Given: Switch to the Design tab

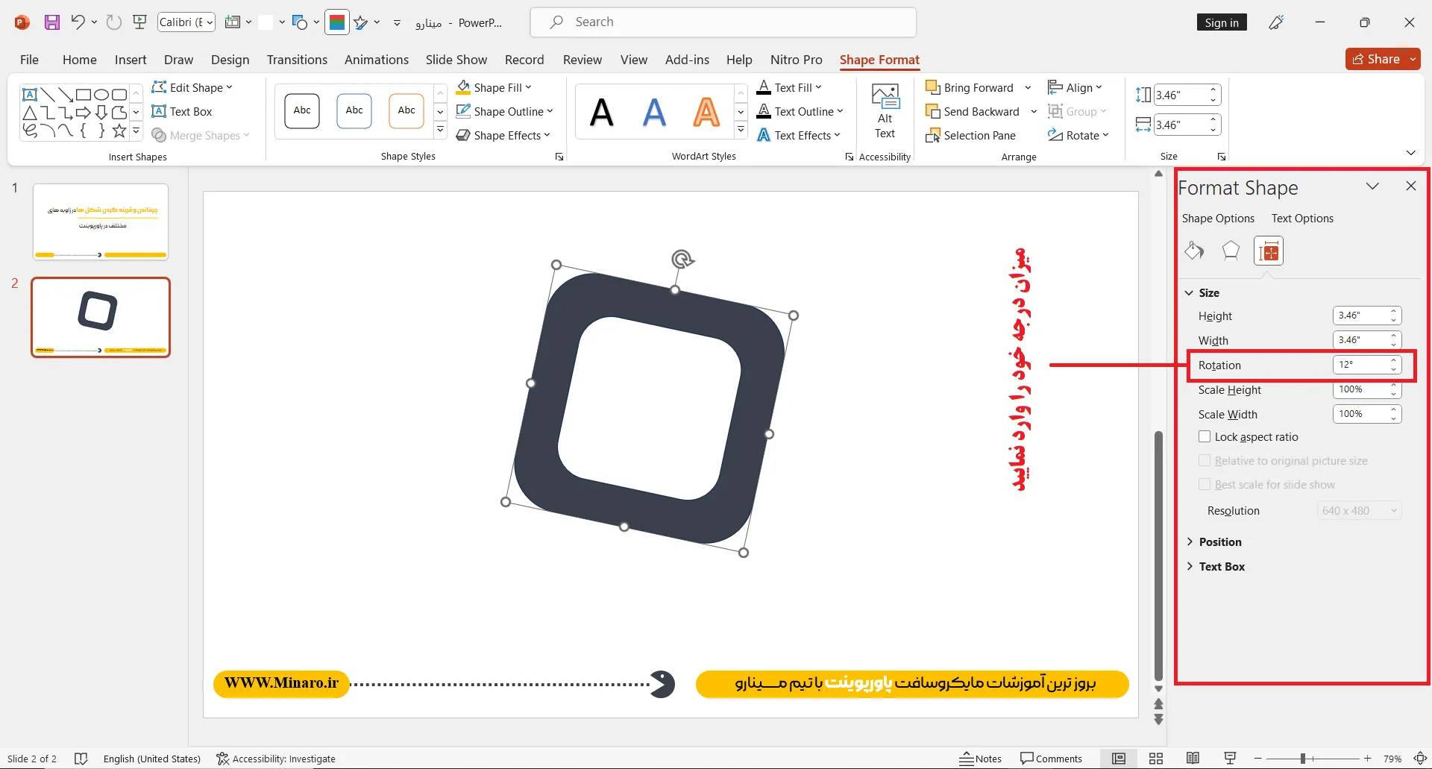Looking at the screenshot, I should (x=230, y=60).
